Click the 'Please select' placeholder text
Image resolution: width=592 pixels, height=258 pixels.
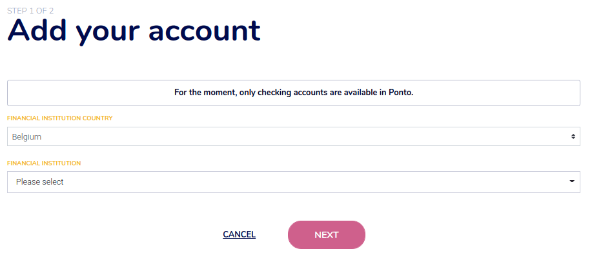point(40,182)
